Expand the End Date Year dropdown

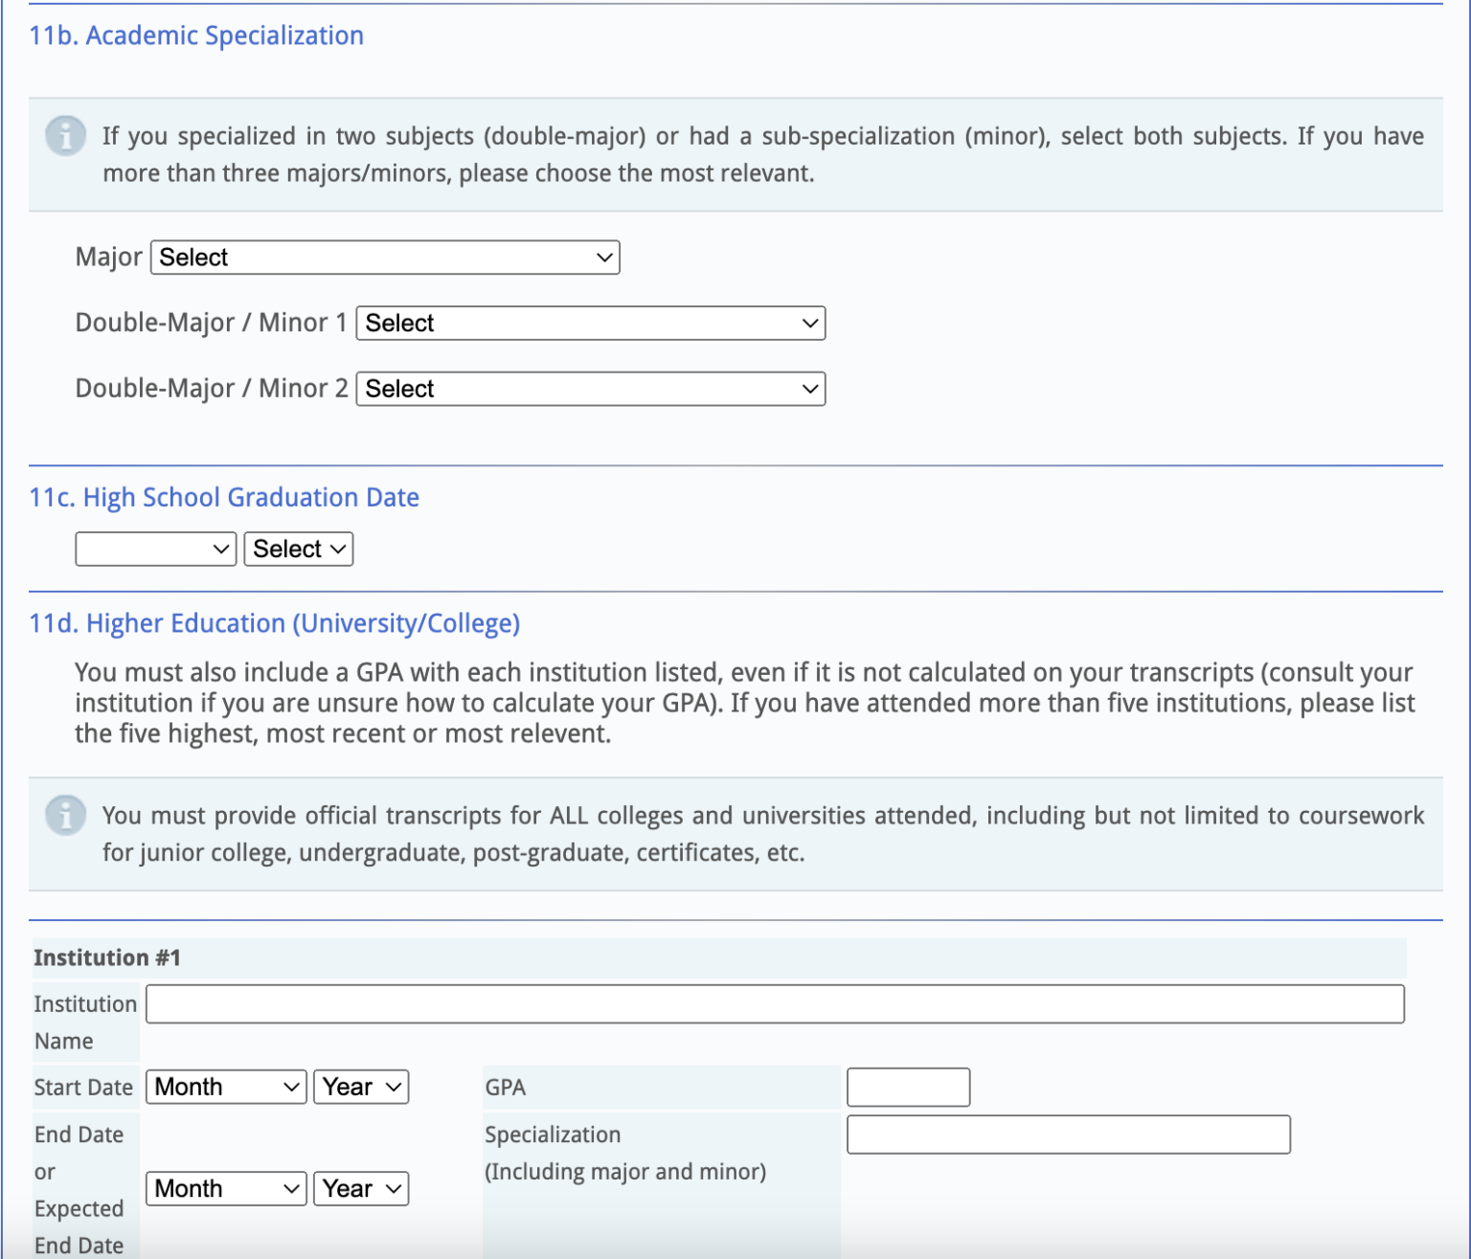361,1189
